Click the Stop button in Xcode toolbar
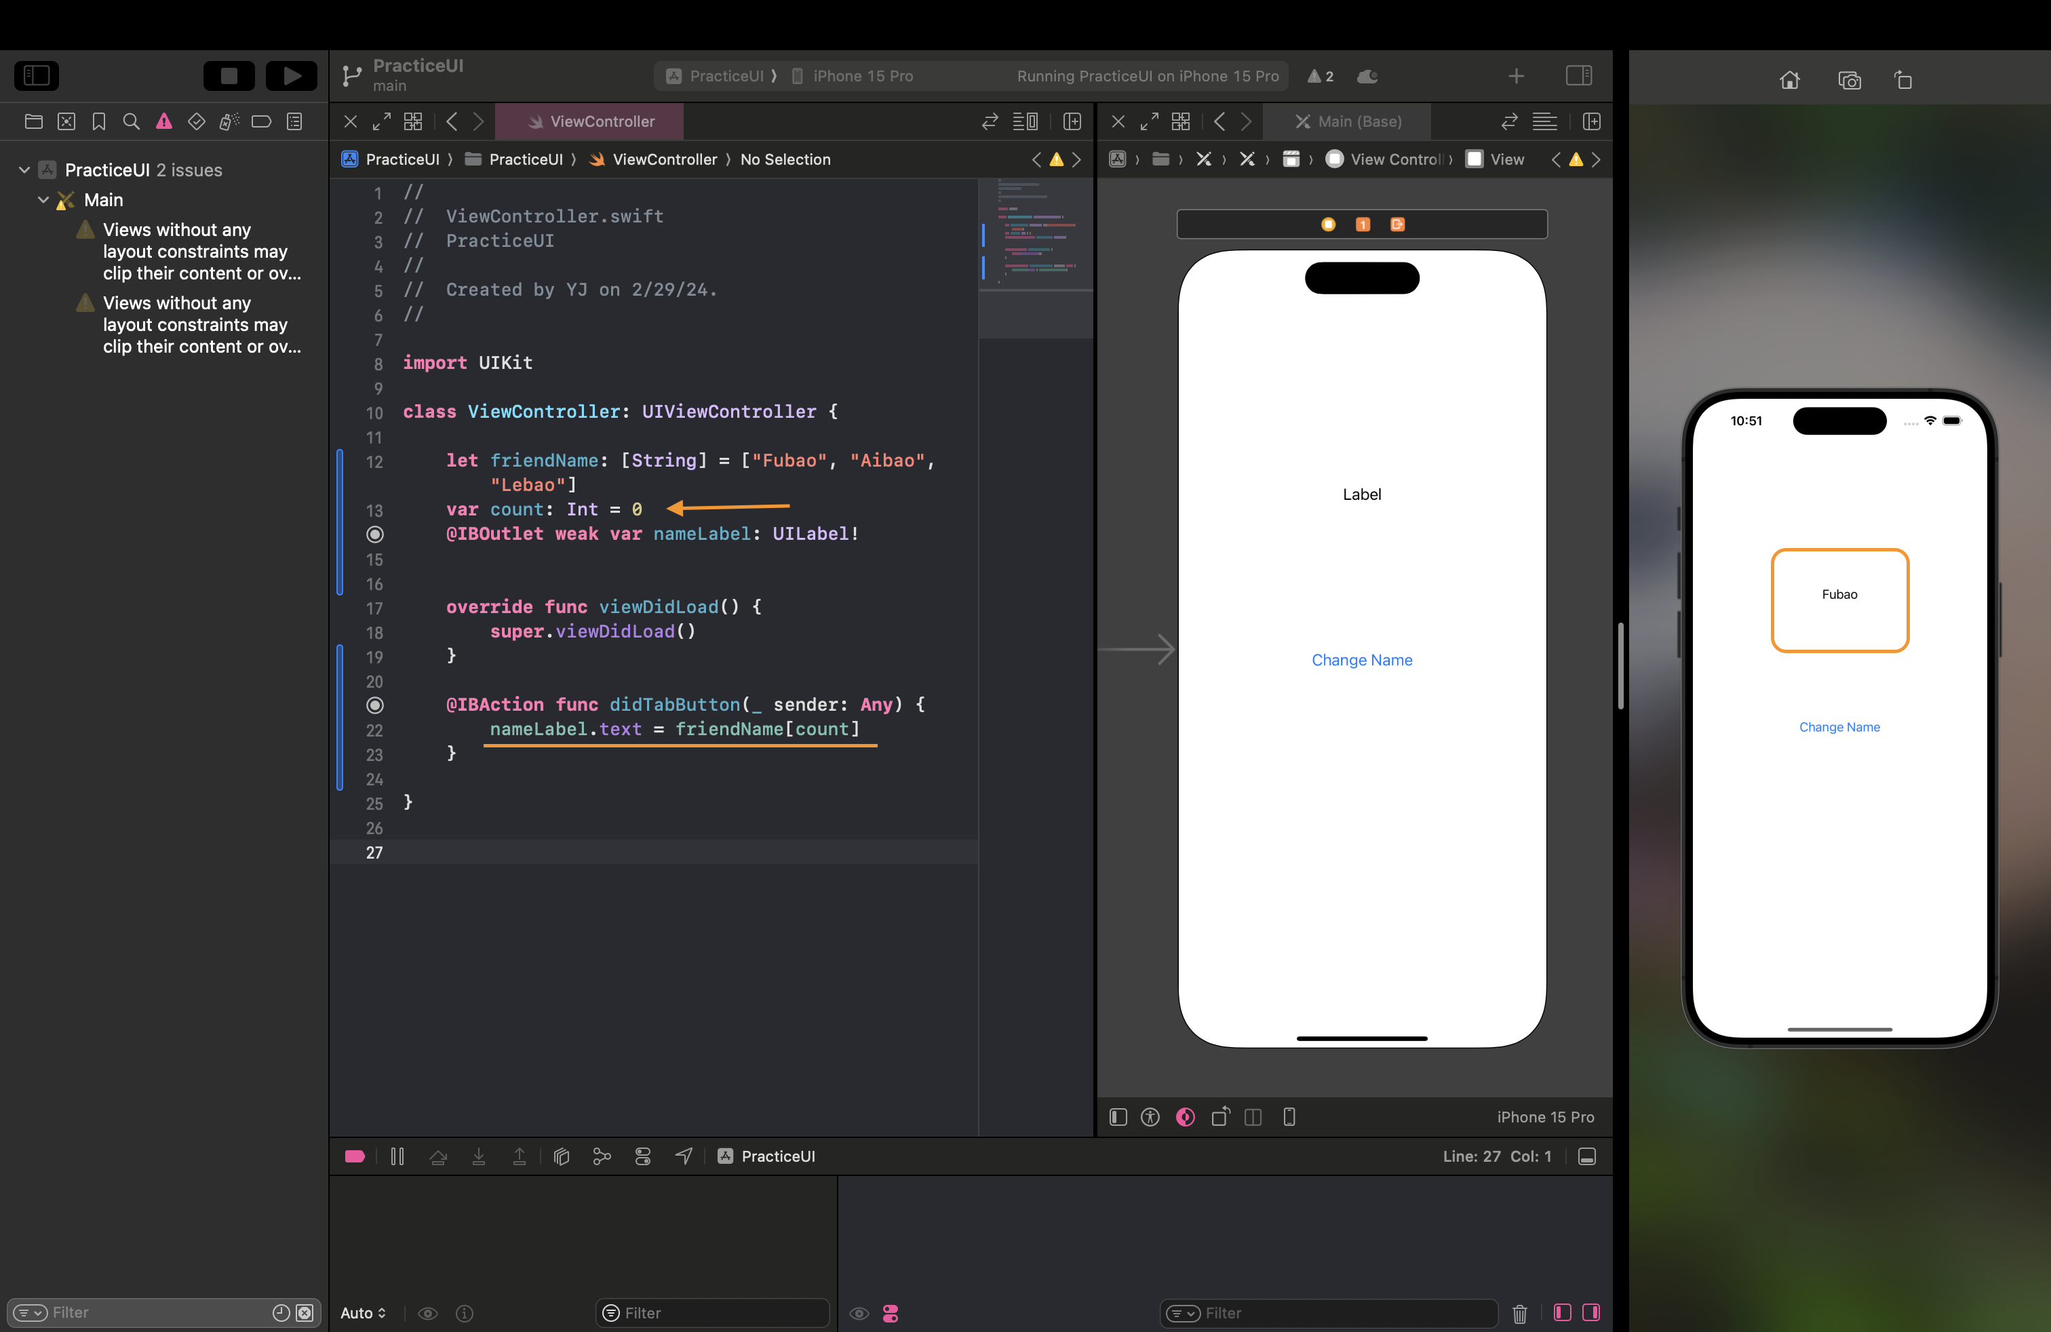 pos(229,76)
